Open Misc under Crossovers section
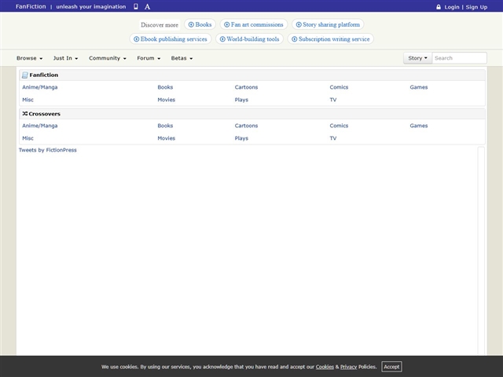Image resolution: width=503 pixels, height=377 pixels. [x=28, y=138]
